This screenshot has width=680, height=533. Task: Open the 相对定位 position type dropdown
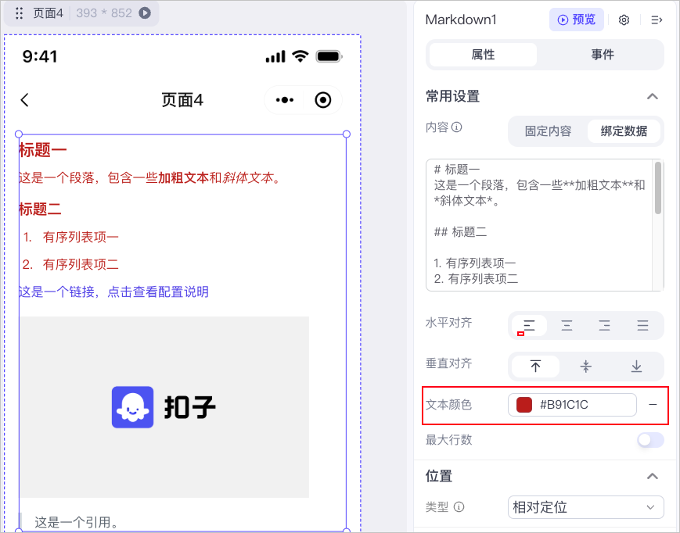point(585,507)
